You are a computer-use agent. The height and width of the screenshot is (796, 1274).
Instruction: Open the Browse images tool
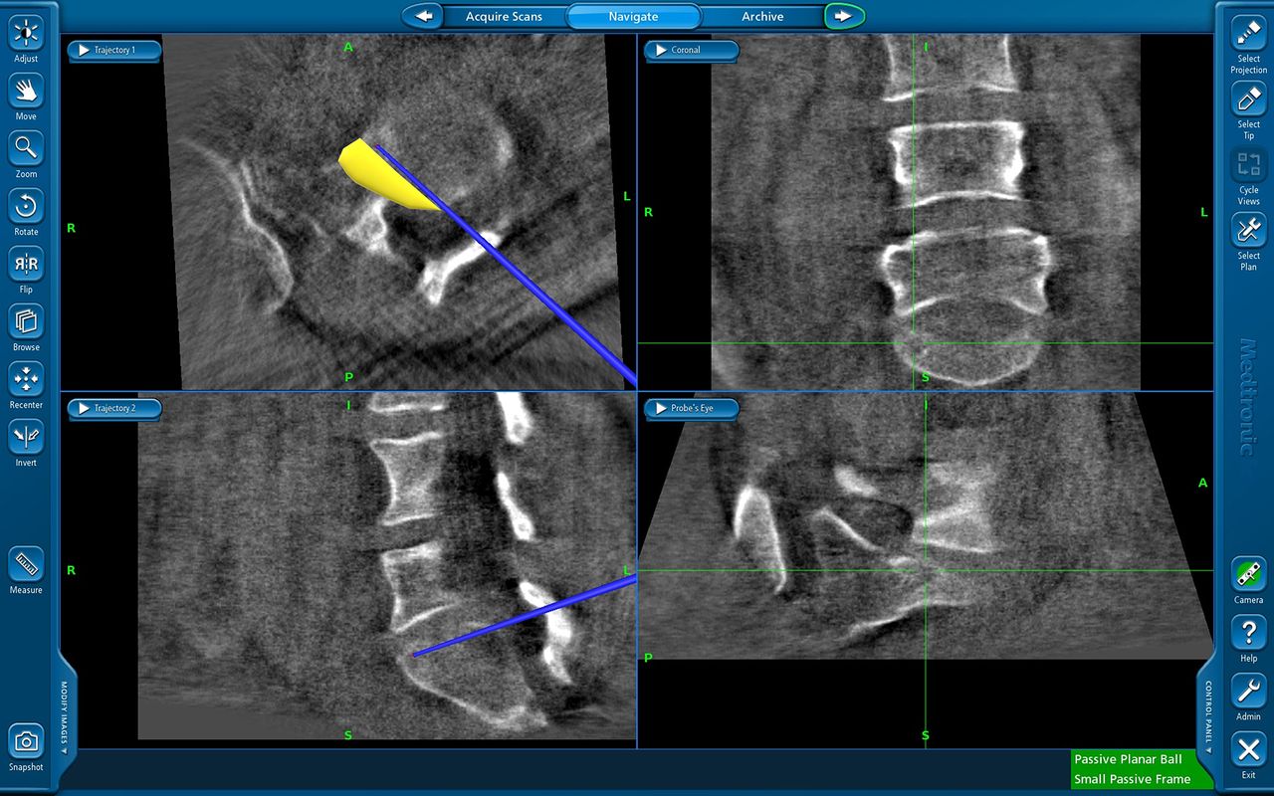pos(26,322)
